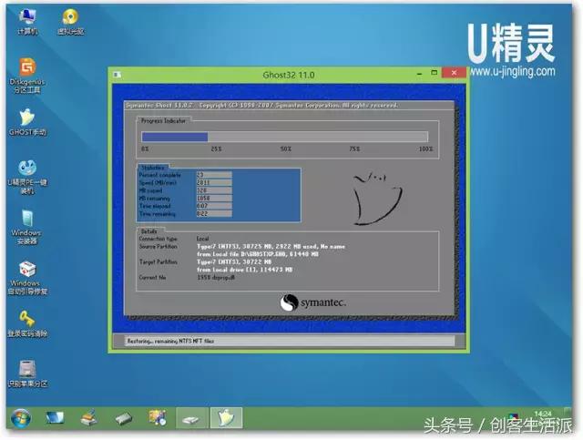Open the Apple partition recognition icon

point(27,373)
